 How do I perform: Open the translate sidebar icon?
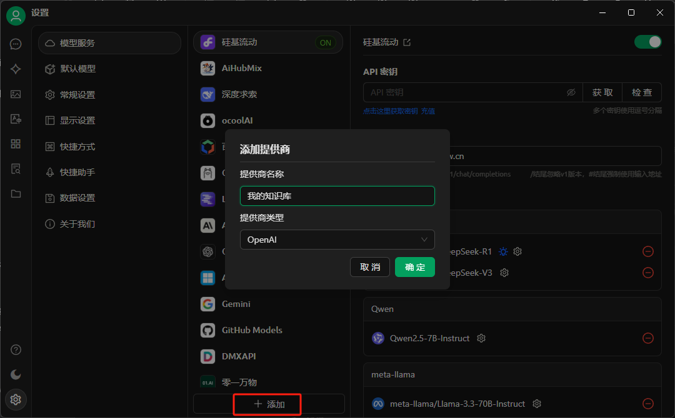pos(16,119)
